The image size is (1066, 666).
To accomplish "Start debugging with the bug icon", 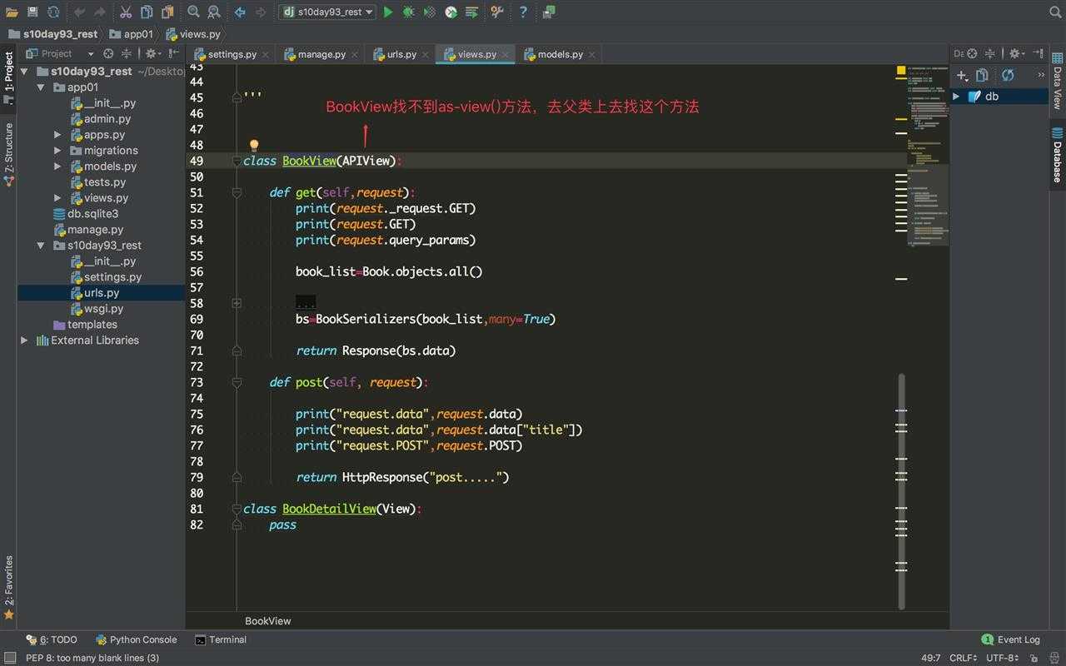I will pos(409,12).
